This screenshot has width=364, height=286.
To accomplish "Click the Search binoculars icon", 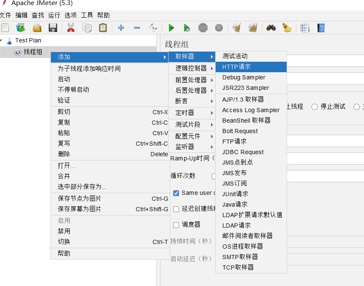I will tap(271, 28).
